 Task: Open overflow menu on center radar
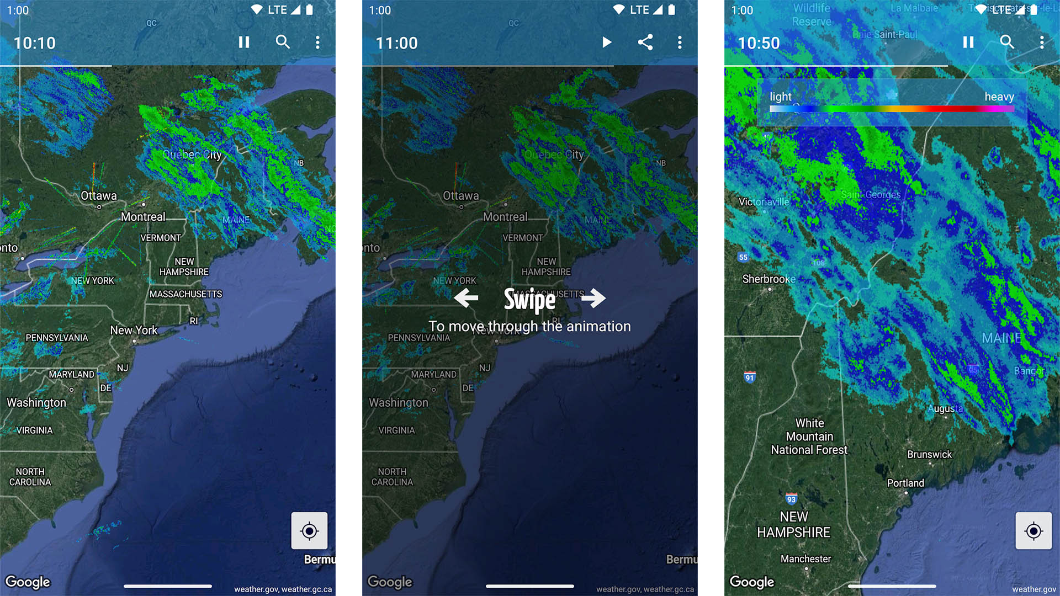tap(679, 41)
